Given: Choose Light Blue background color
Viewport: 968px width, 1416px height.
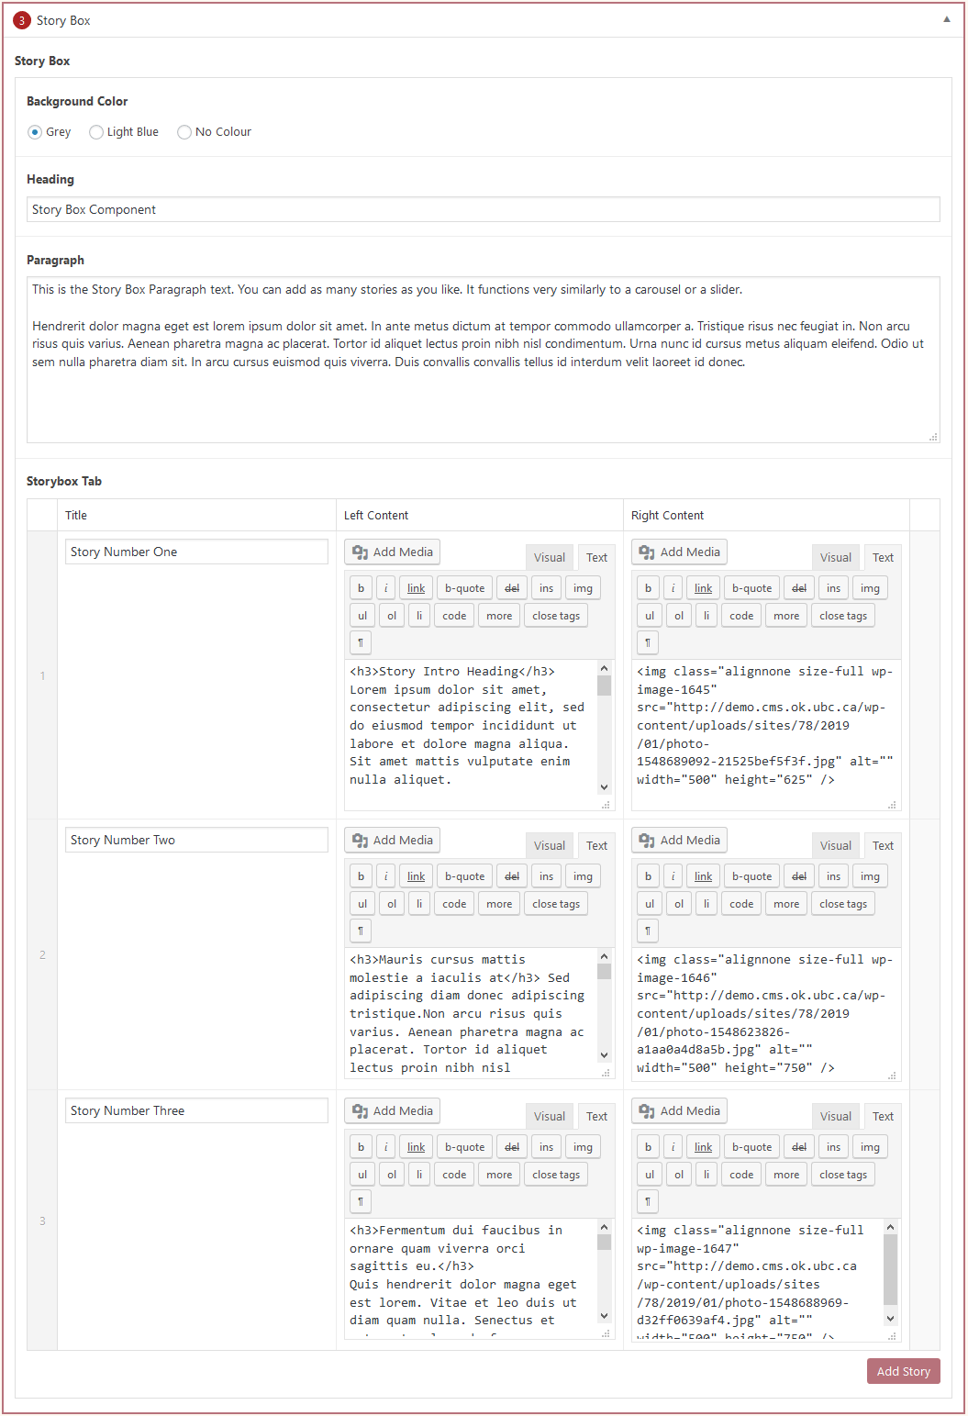Looking at the screenshot, I should pyautogui.click(x=96, y=132).
